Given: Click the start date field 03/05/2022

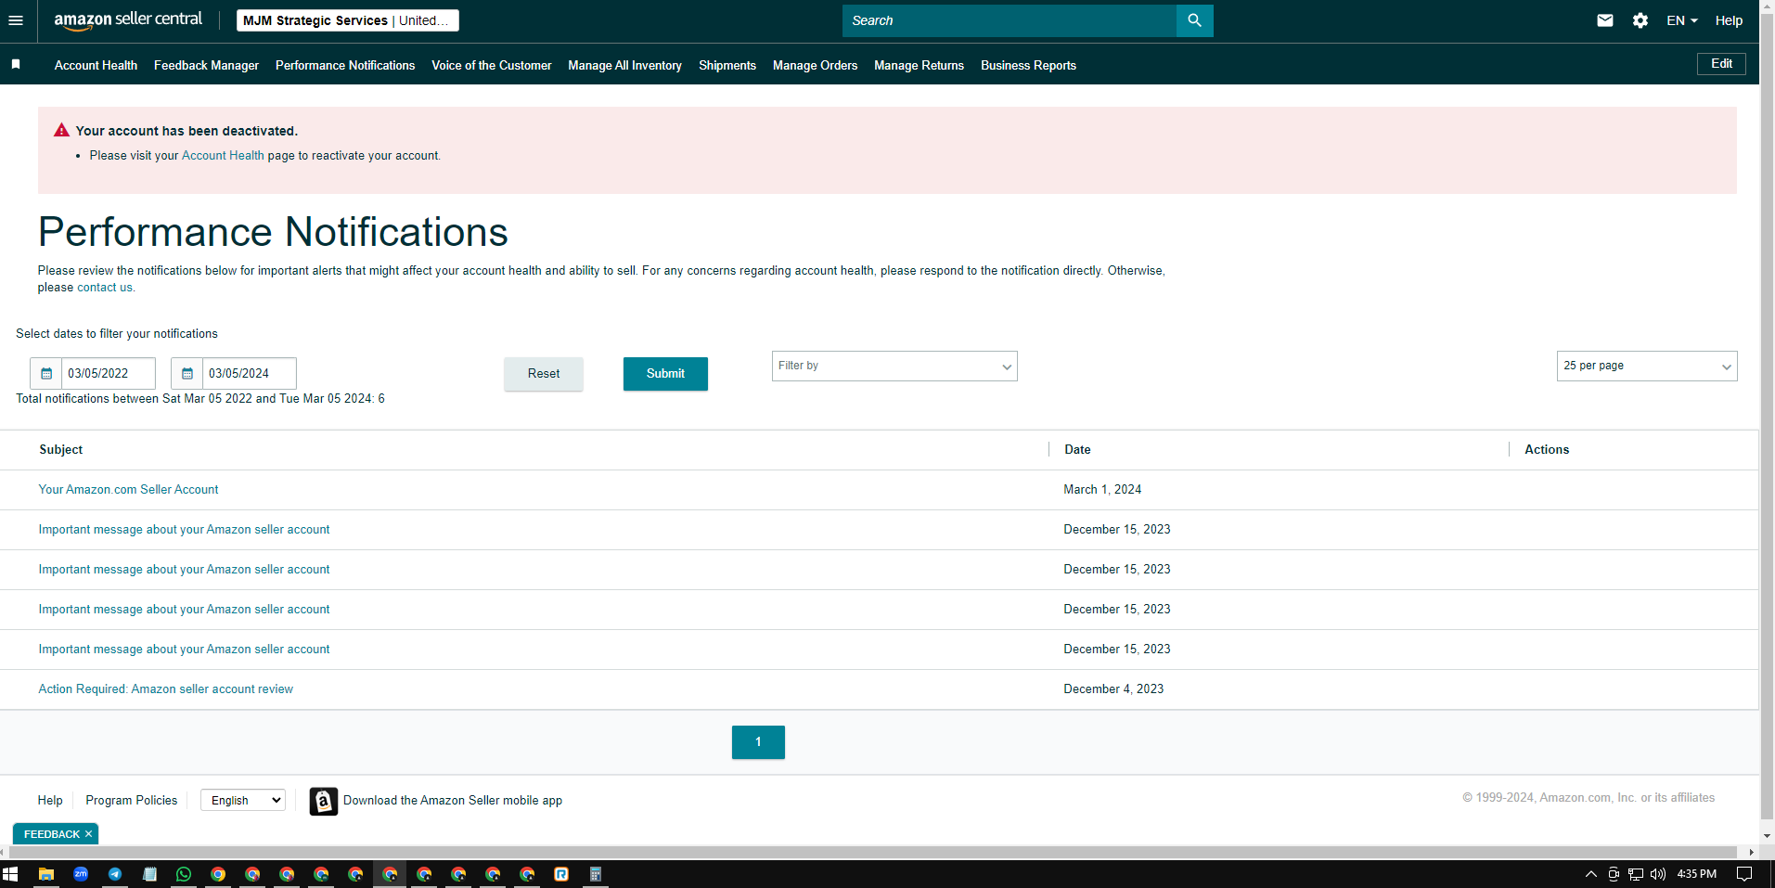Looking at the screenshot, I should 109,373.
